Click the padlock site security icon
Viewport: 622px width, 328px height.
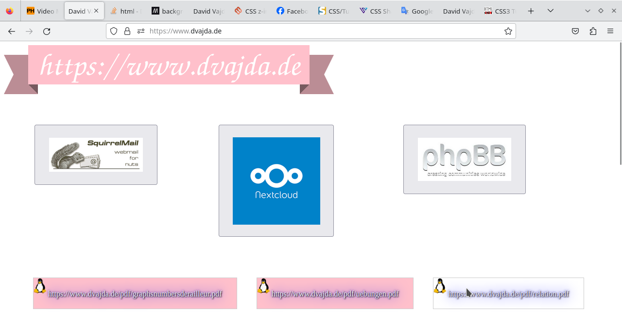click(127, 31)
